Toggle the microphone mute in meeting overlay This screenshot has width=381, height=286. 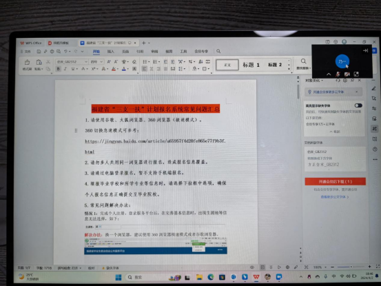338,74
